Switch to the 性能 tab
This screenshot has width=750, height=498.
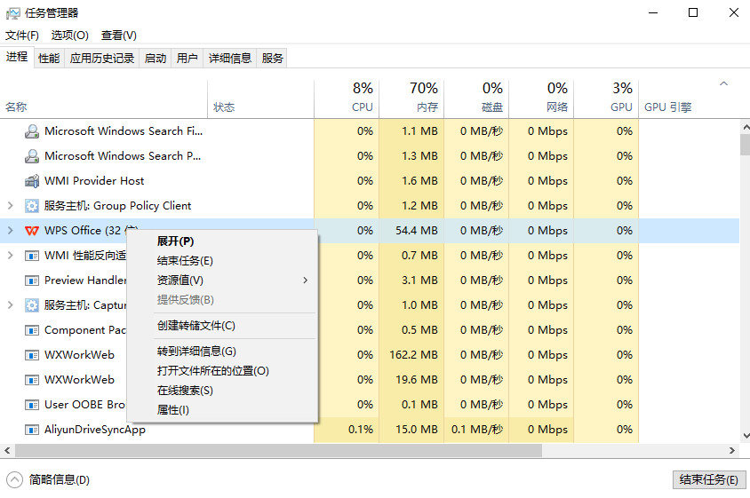pos(49,59)
